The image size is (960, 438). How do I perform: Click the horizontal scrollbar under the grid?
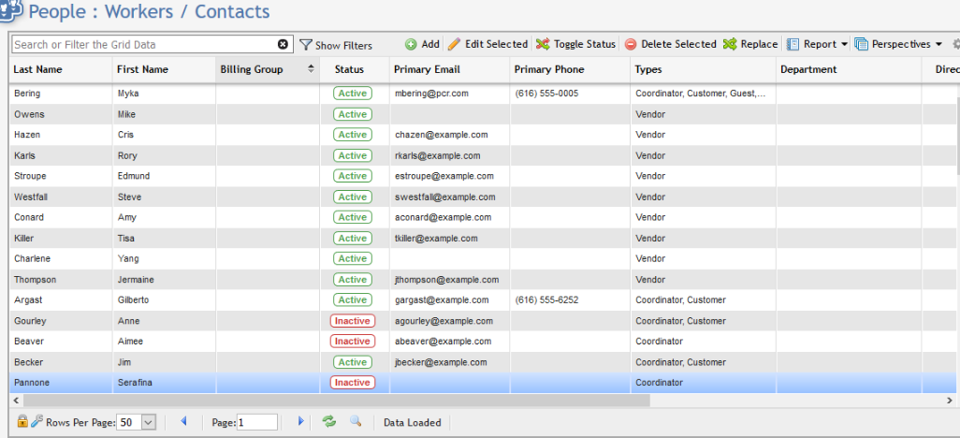[374, 401]
